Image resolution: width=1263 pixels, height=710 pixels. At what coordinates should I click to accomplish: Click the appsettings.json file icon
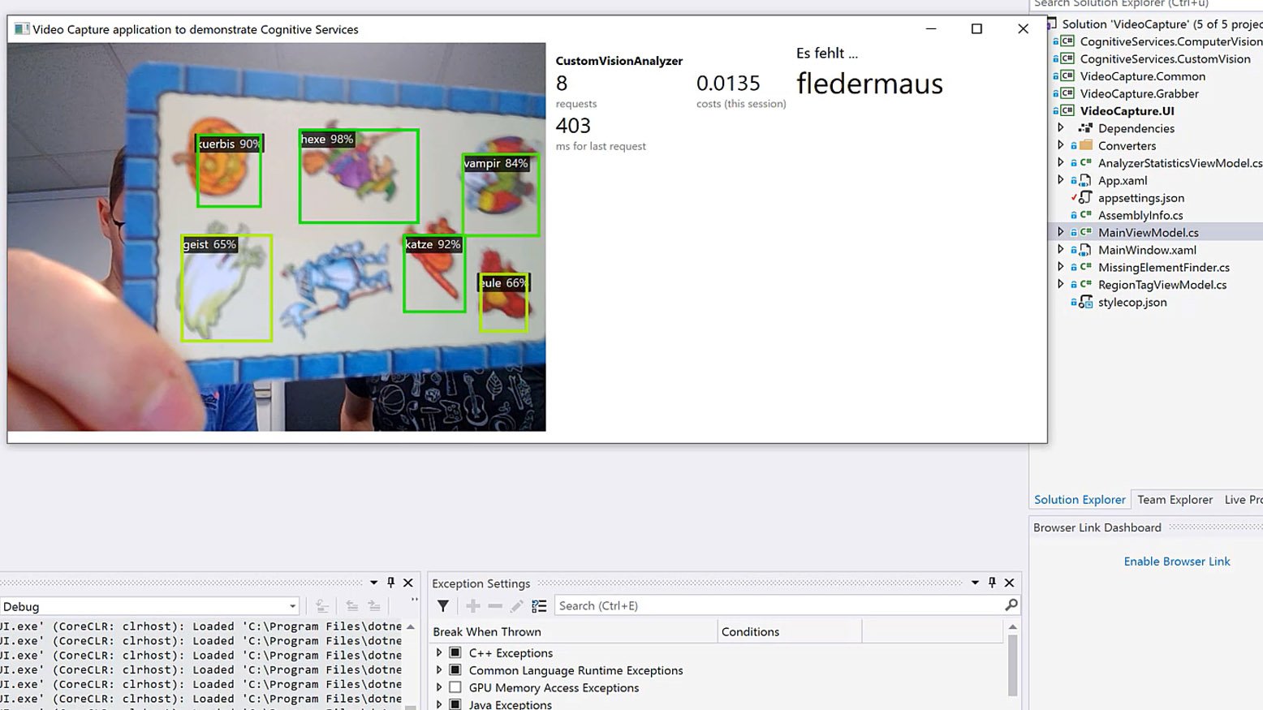coord(1085,198)
